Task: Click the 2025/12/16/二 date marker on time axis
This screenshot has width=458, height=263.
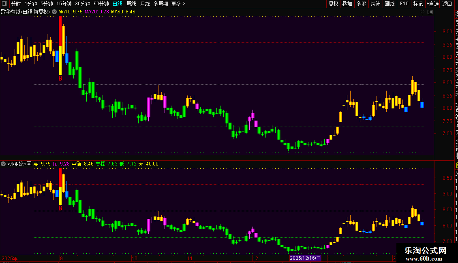Action: (x=305, y=258)
